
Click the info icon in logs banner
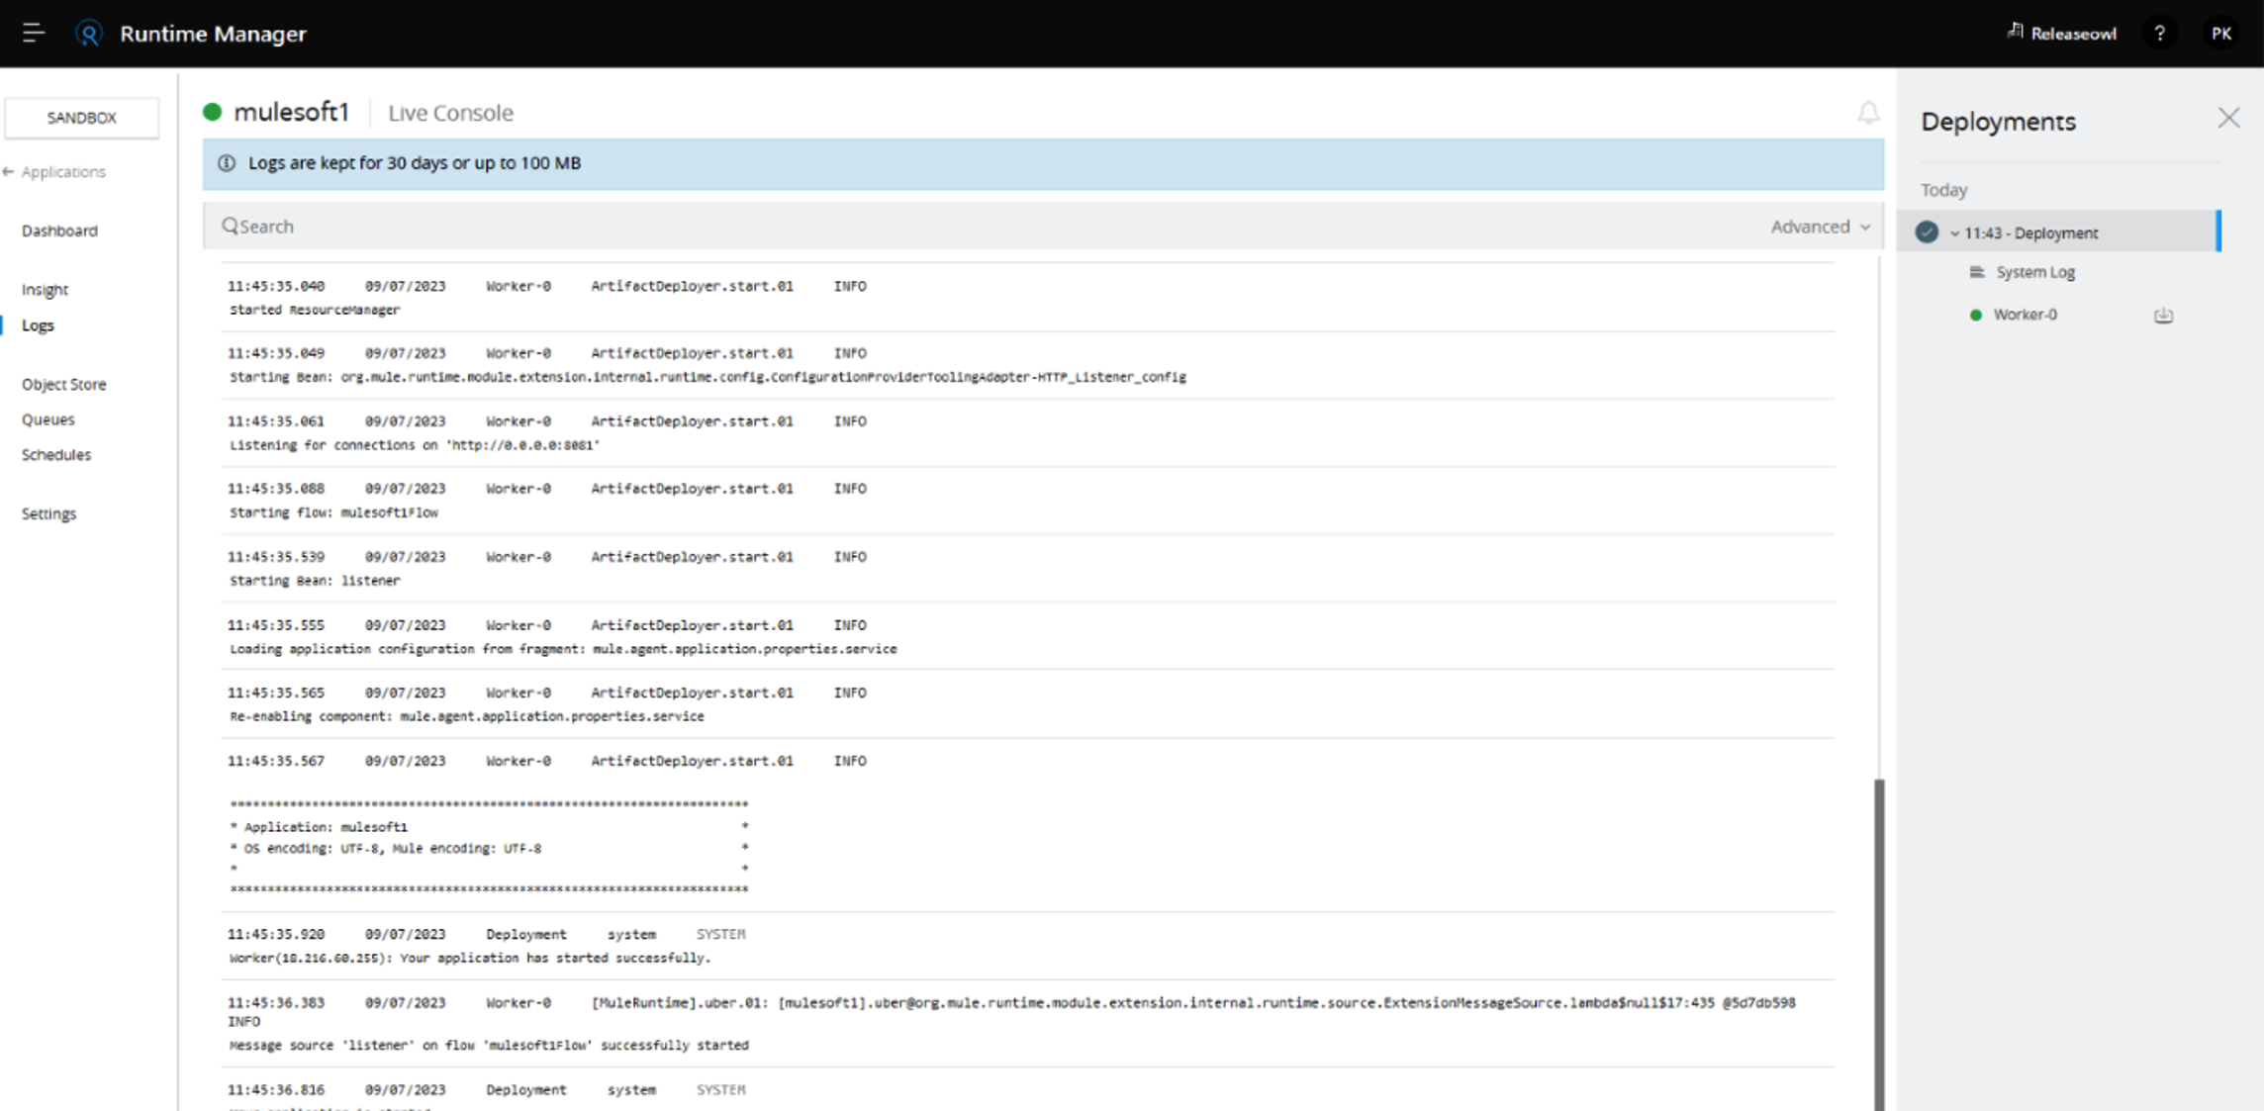click(227, 163)
